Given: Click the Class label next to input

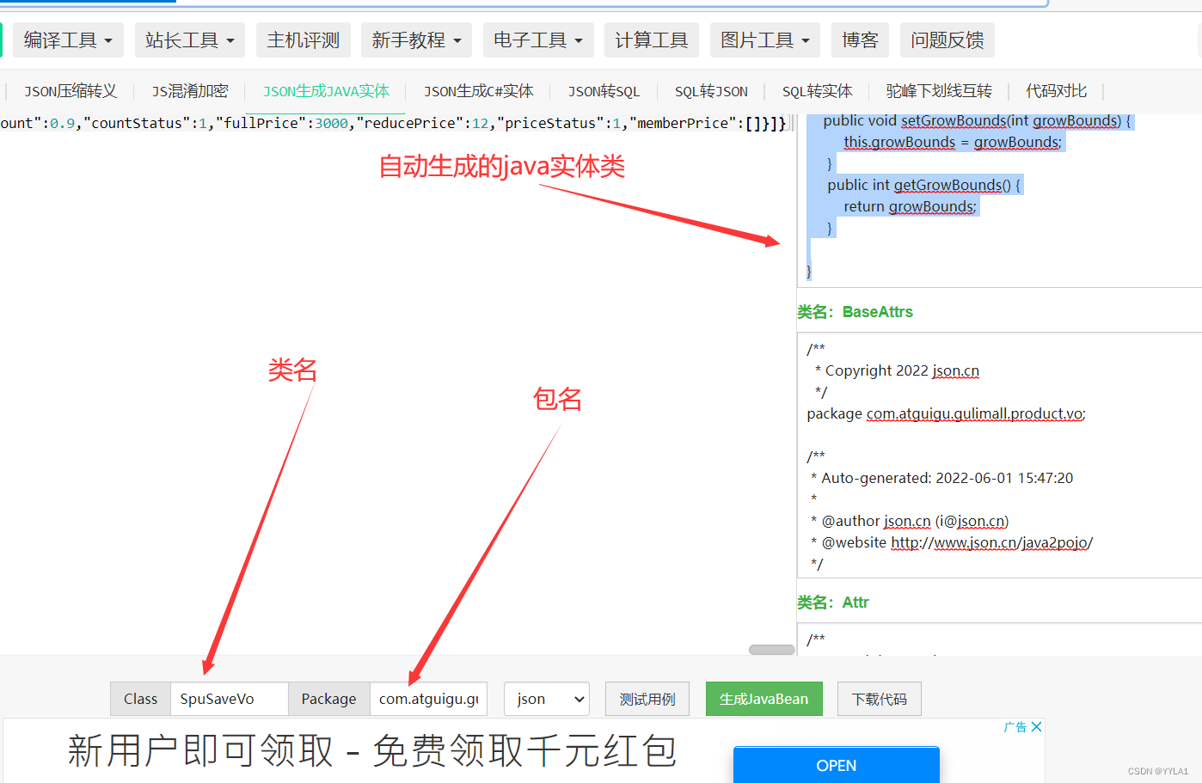Looking at the screenshot, I should pos(140,699).
